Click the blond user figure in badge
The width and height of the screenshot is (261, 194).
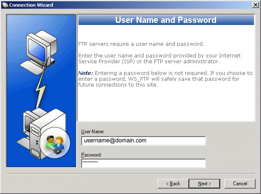[60, 143]
